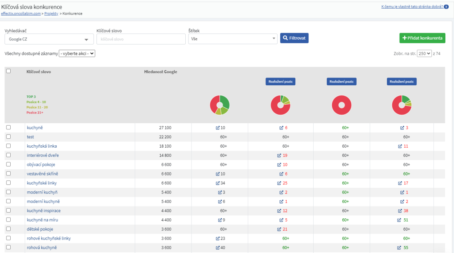The height and width of the screenshot is (253, 454).
Task: Tick the select-all checkbox in the table header
Action: [x=9, y=71]
